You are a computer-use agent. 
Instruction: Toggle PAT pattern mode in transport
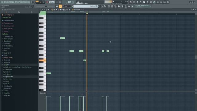37,1
